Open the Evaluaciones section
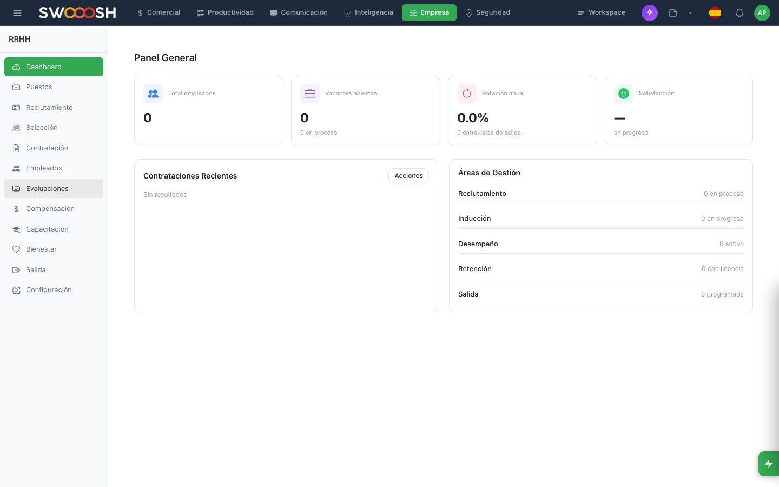The height and width of the screenshot is (487, 779). (x=47, y=188)
